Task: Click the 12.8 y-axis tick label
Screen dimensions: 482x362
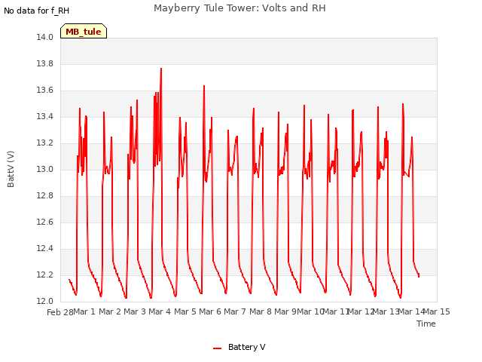Action: pos(44,196)
